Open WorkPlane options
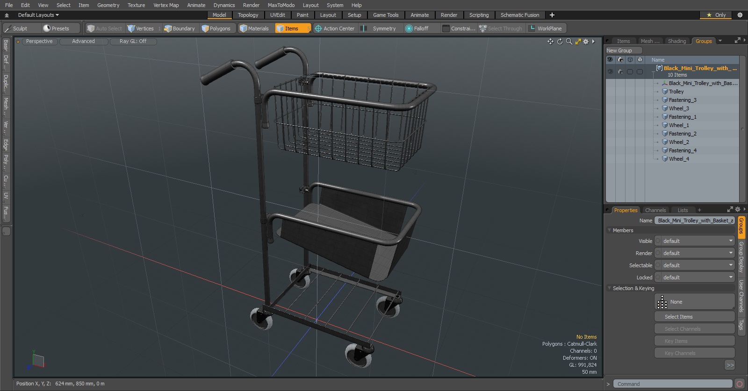This screenshot has width=748, height=391. point(546,28)
